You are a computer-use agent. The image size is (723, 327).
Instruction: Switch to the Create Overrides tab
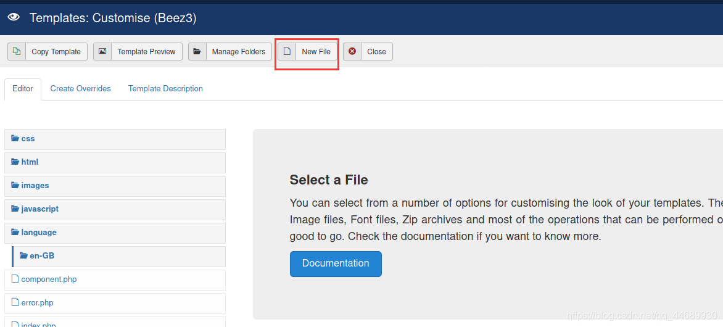coord(81,89)
